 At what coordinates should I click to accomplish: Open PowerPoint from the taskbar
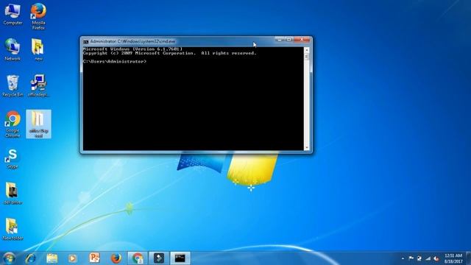coord(94,258)
